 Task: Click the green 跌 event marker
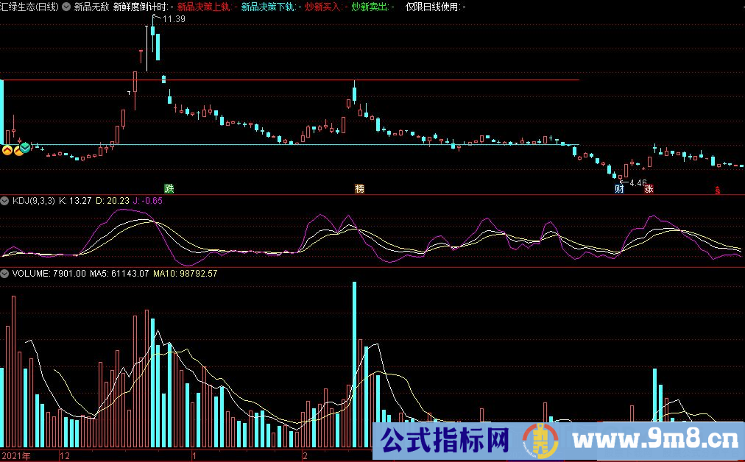pyautogui.click(x=169, y=188)
